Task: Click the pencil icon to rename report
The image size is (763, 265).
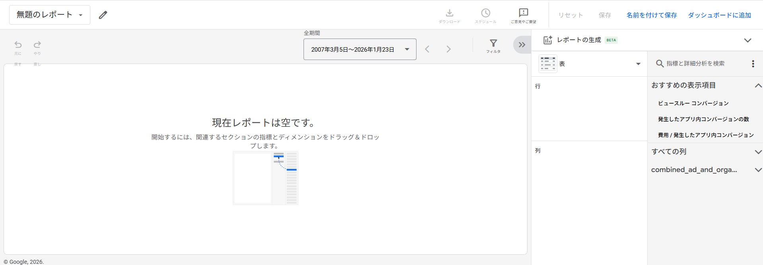Action: (x=103, y=15)
